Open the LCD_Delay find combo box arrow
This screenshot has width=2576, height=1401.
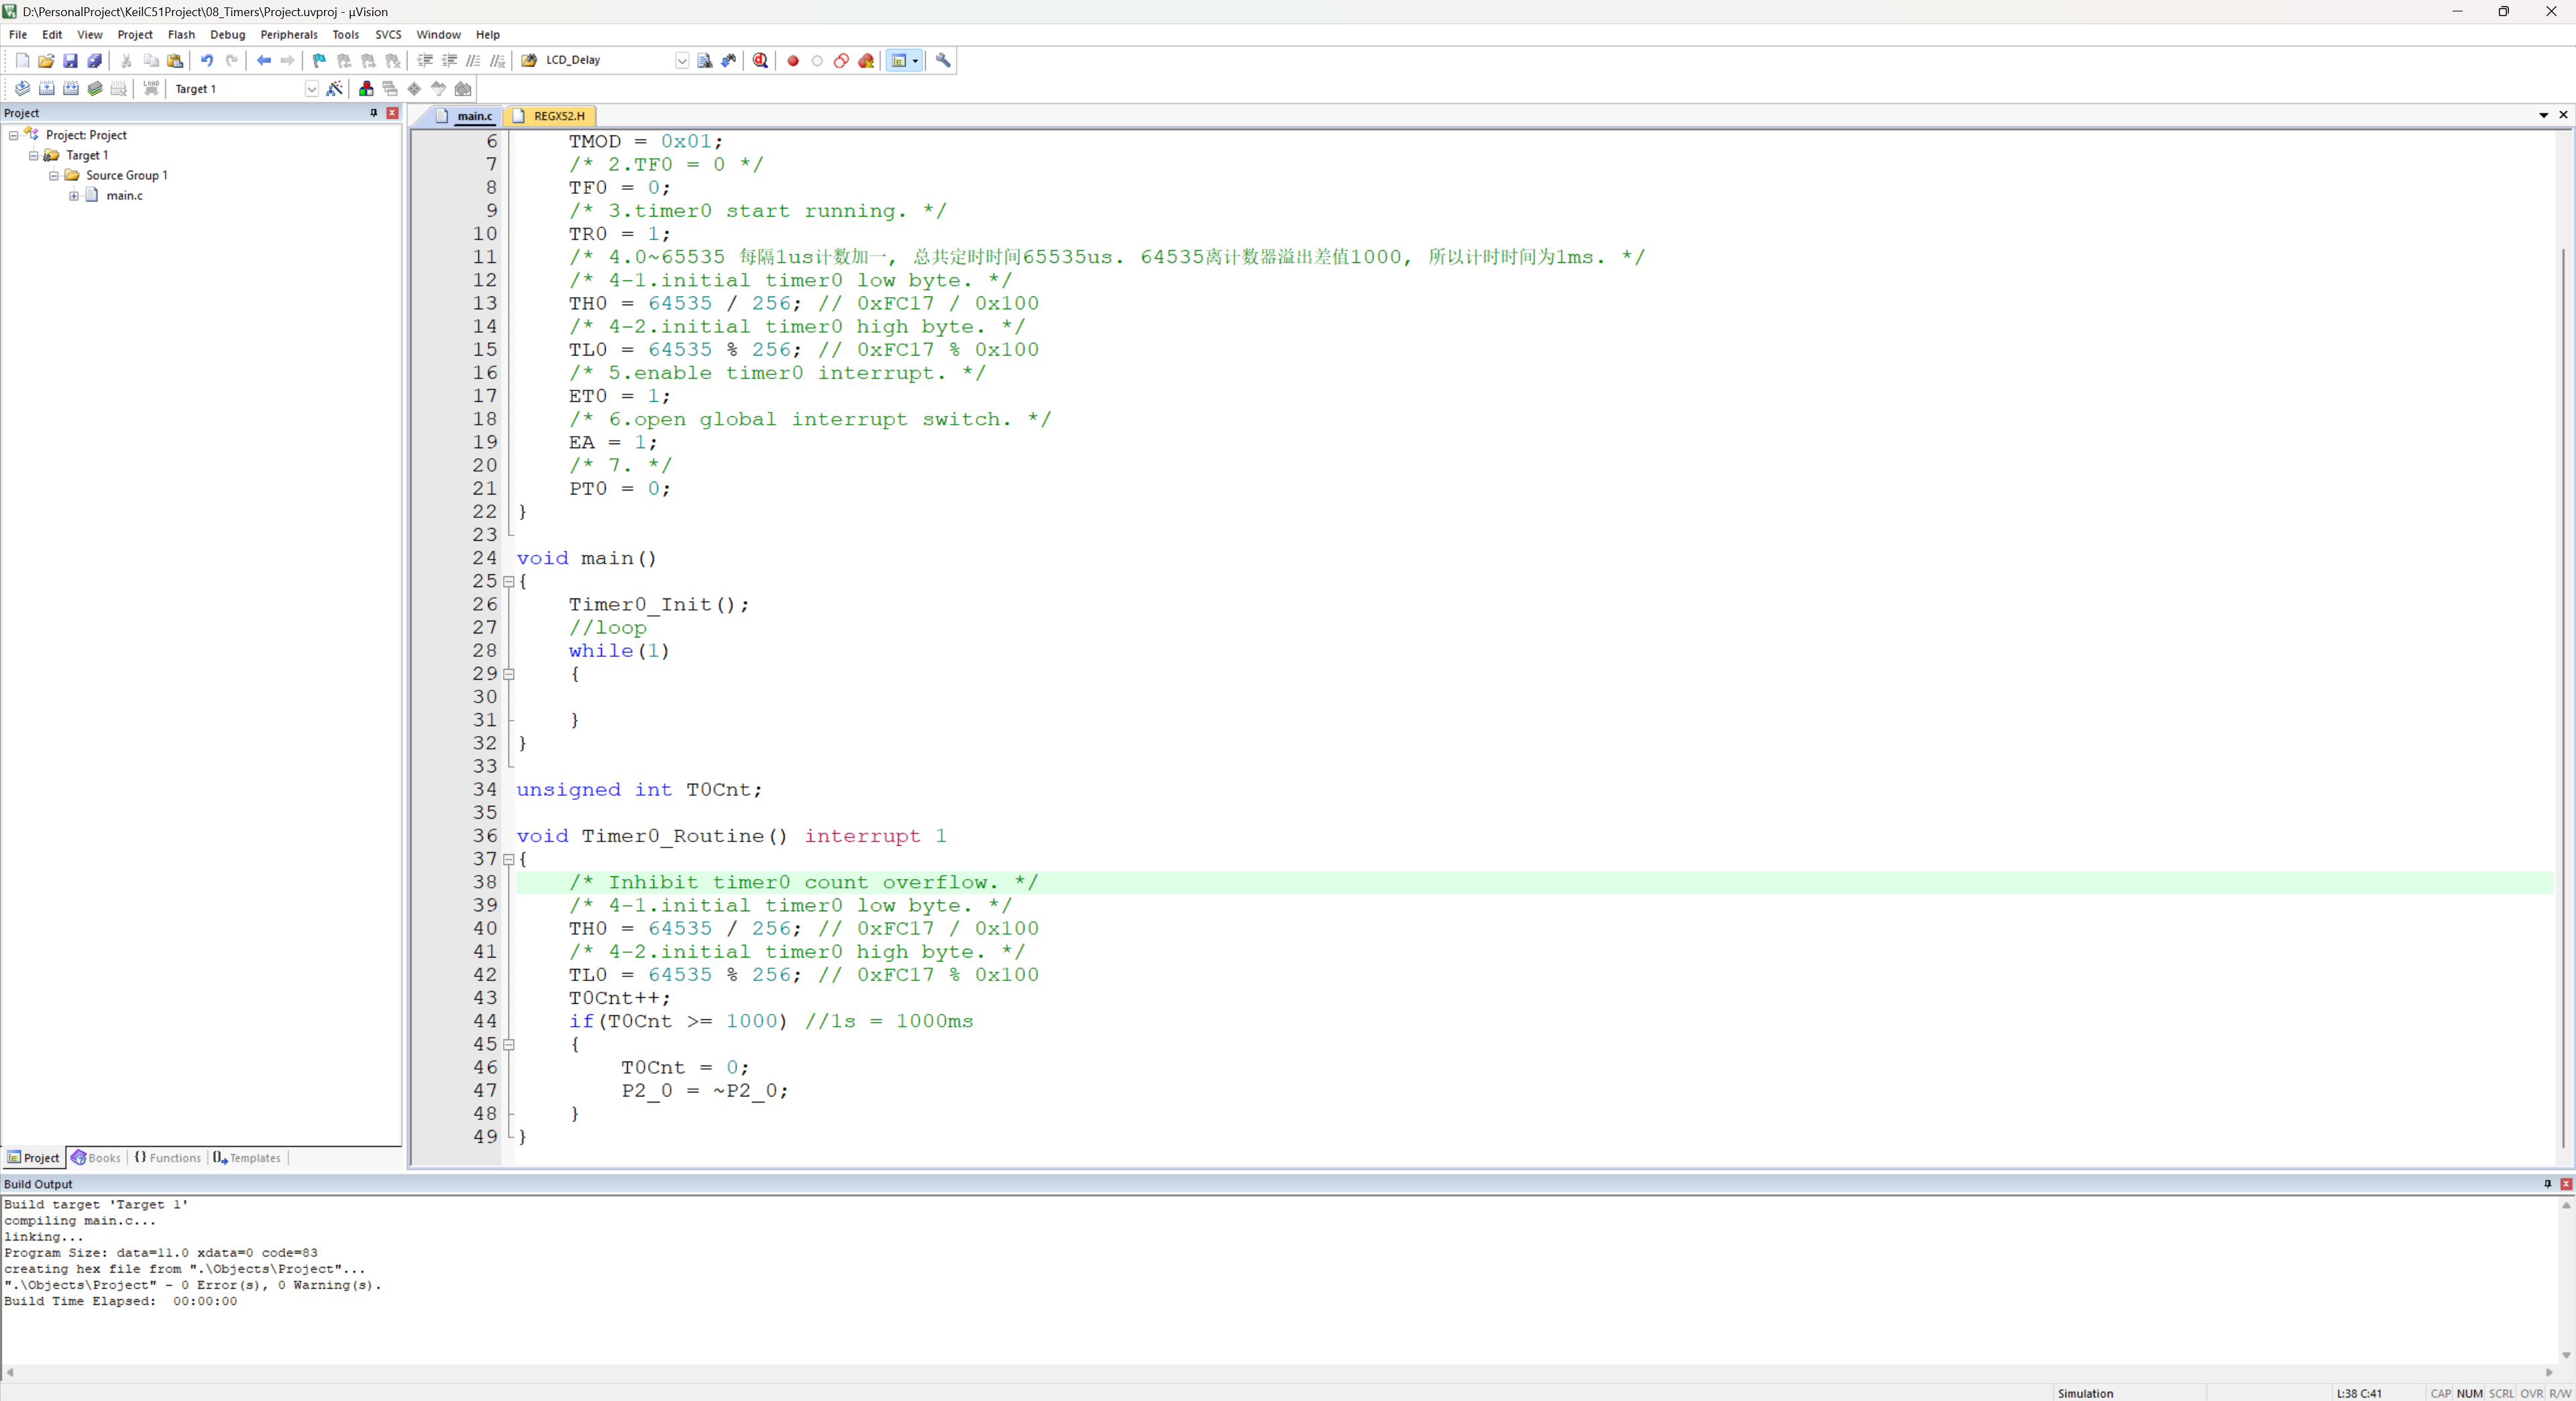pyautogui.click(x=682, y=60)
